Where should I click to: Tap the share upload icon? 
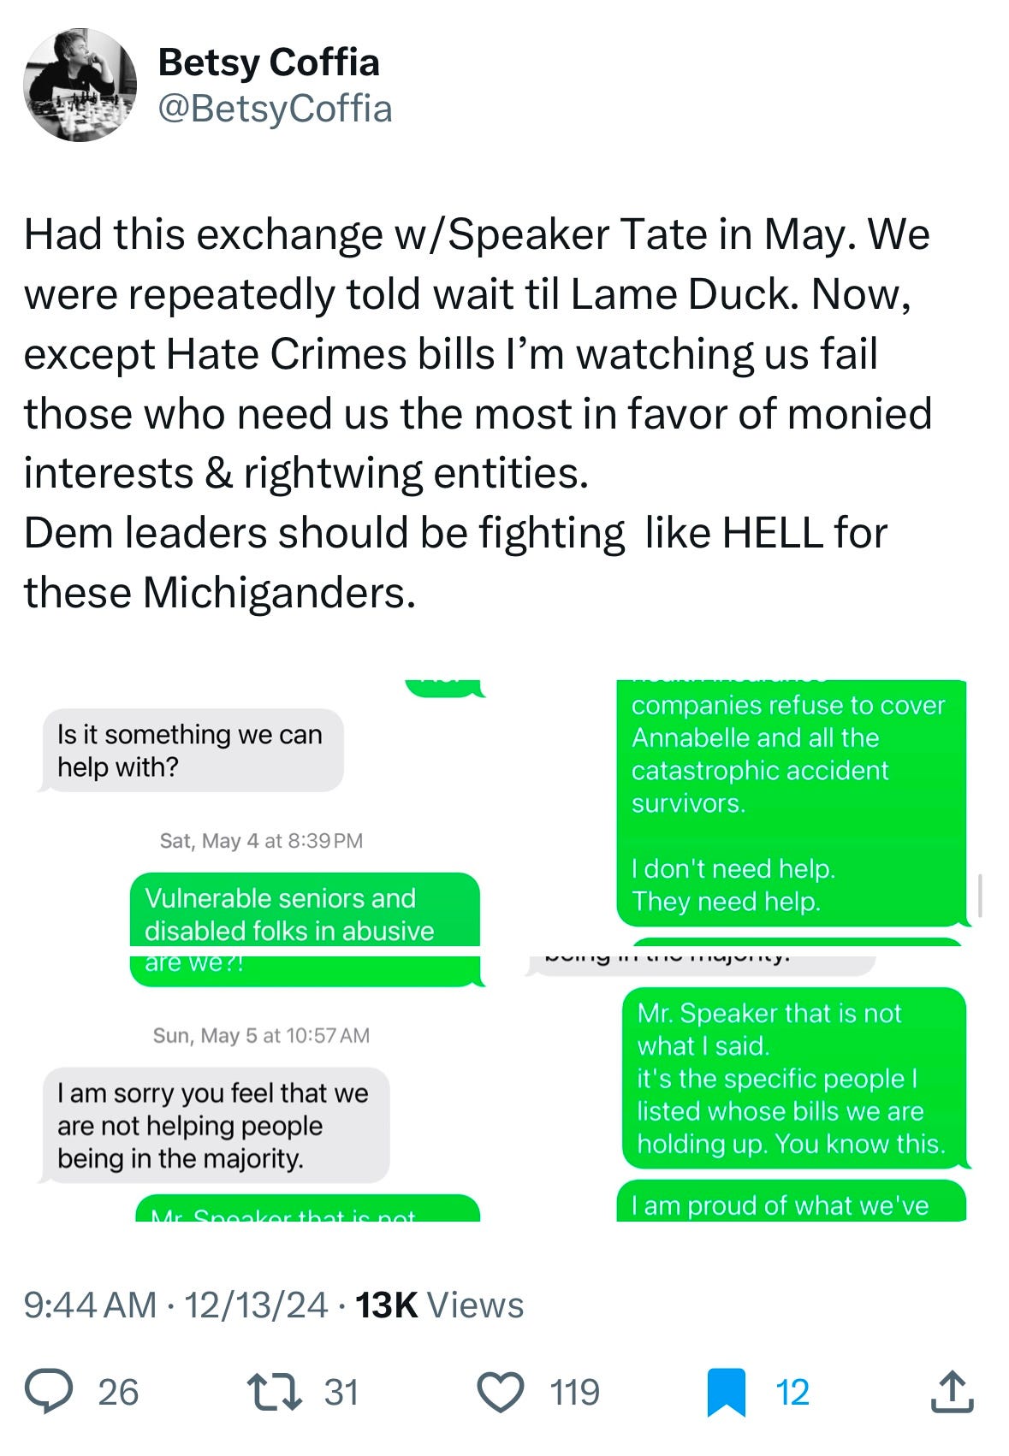coord(952,1392)
